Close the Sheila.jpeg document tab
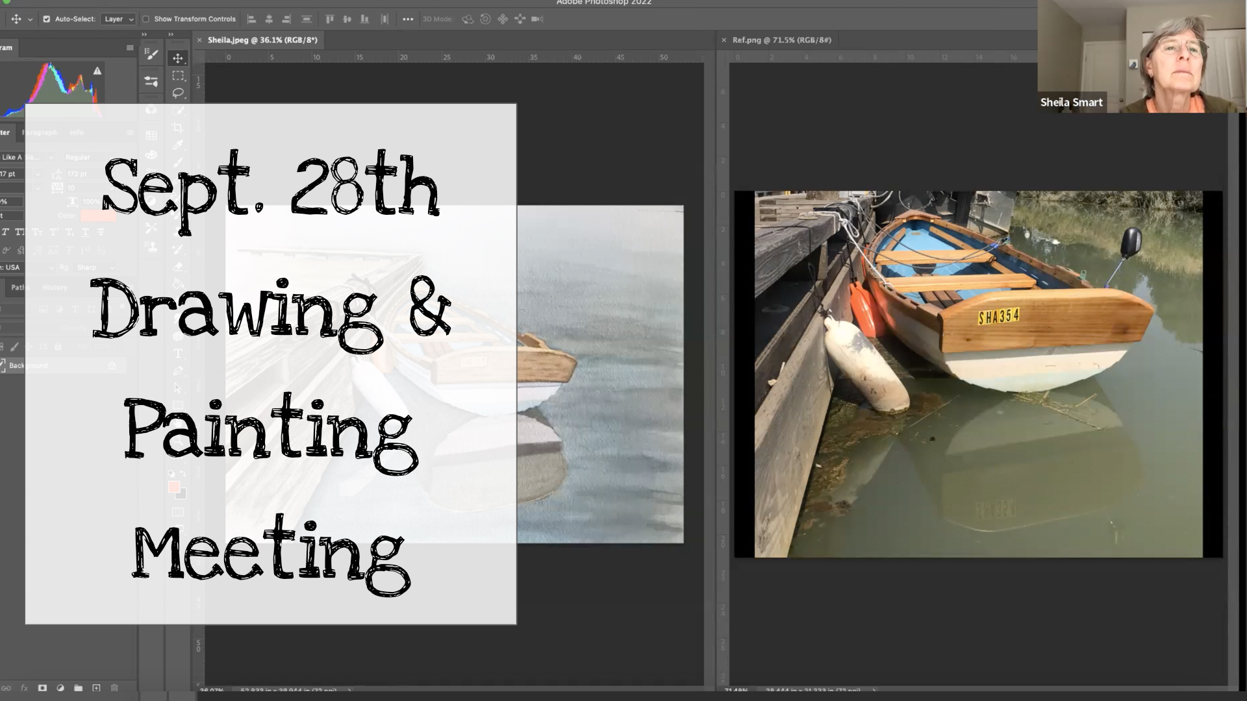 (x=199, y=40)
